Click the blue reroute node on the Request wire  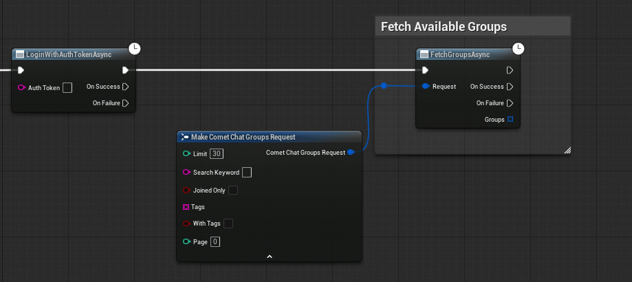384,85
